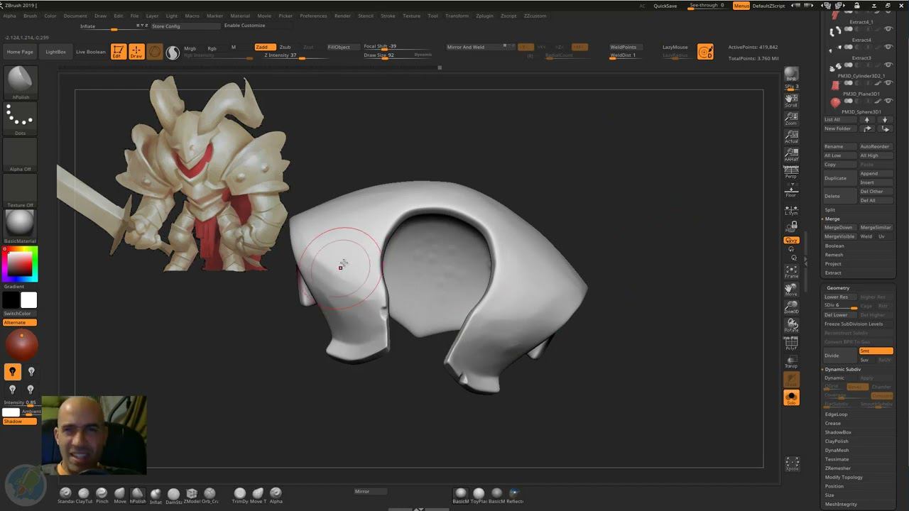Enable Solo mode
Screen dimensions: 909x511
click(791, 398)
